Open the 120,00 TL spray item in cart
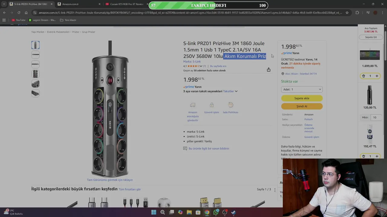 click(x=370, y=94)
